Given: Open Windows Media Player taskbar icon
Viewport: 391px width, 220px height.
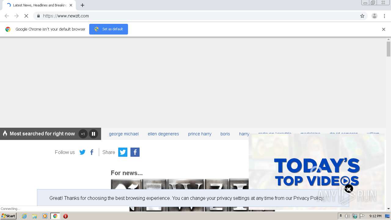Looking at the screenshot, I should point(45,216).
